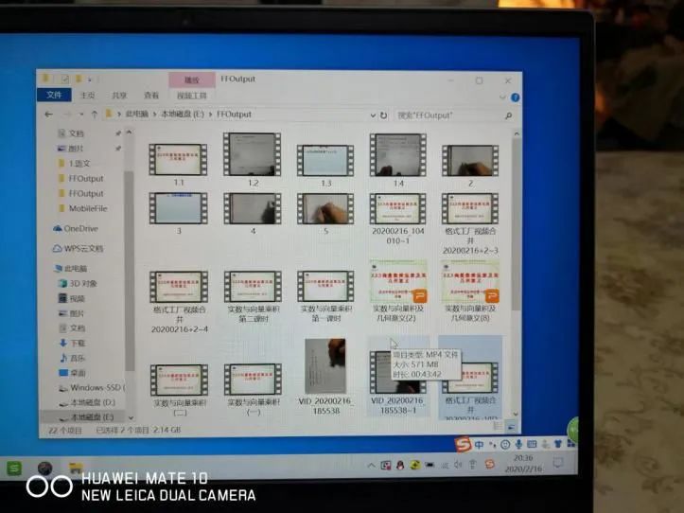Switch to 主页 ribbon tab
The height and width of the screenshot is (513, 684).
pyautogui.click(x=88, y=96)
